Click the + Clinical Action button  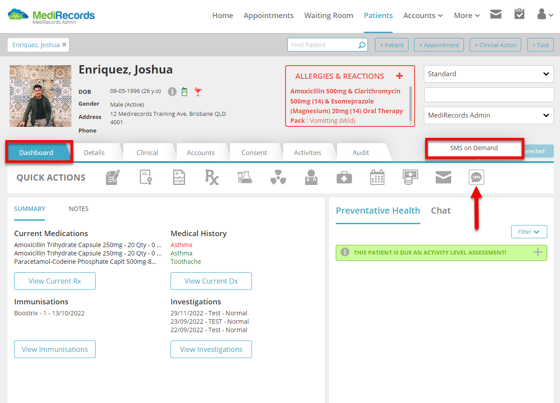(495, 45)
